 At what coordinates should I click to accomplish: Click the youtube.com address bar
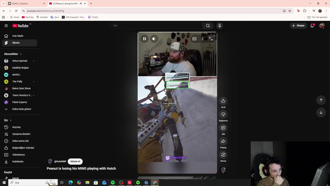tap(152, 11)
